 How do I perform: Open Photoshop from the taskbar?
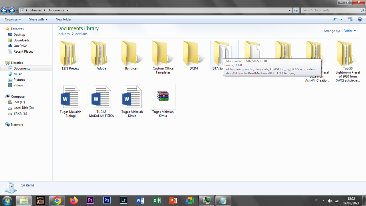point(107,201)
